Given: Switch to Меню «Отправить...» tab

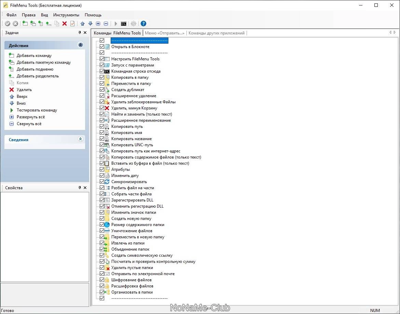Looking at the screenshot, I should pos(165,33).
